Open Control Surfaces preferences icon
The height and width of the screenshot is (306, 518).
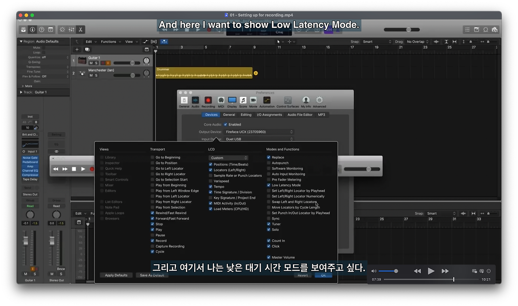click(x=288, y=102)
